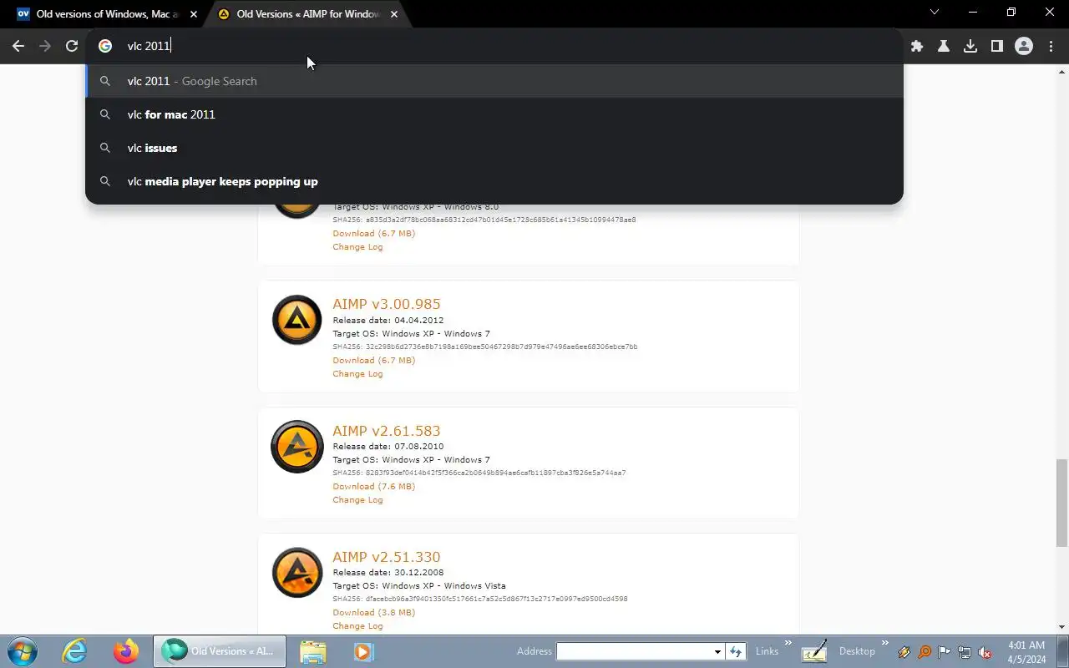Click the taskbar Address go button
This screenshot has height=668, width=1069.
(x=736, y=651)
